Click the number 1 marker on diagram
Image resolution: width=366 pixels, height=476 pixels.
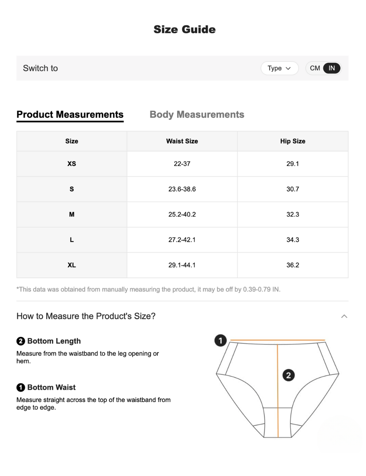coord(220,341)
